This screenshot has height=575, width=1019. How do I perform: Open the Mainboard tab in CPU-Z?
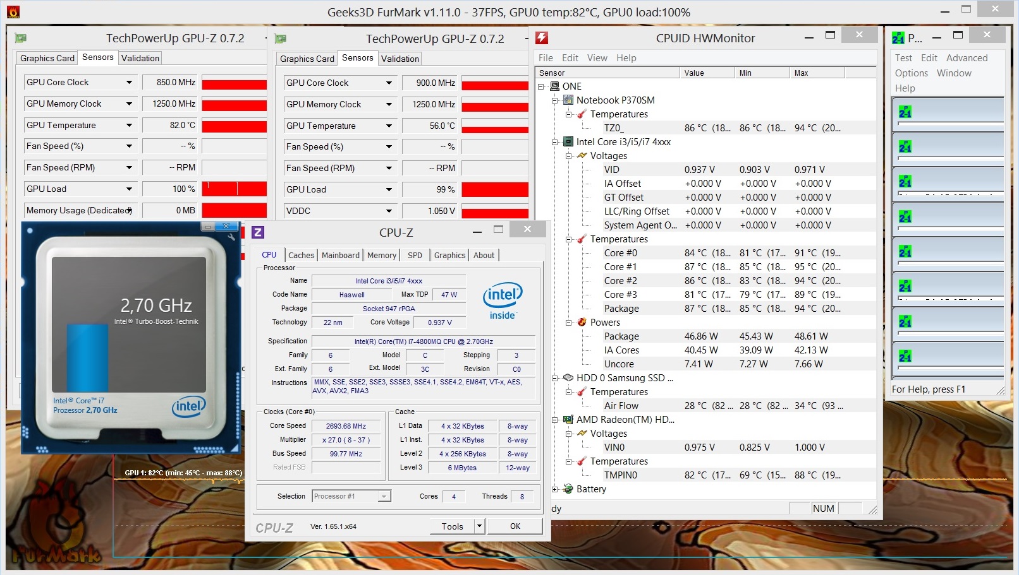pyautogui.click(x=341, y=255)
